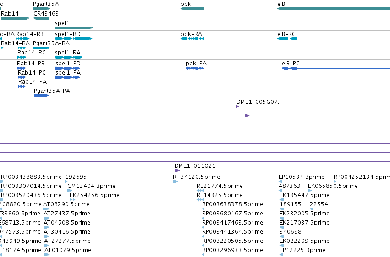The width and height of the screenshot is (390, 257).
Task: Click the Rab14 gene glyph
Action: [15, 18]
